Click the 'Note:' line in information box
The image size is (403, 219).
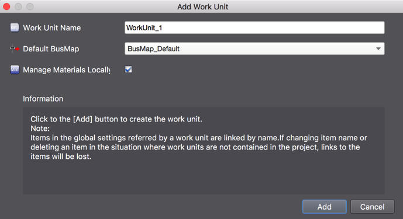(40, 128)
